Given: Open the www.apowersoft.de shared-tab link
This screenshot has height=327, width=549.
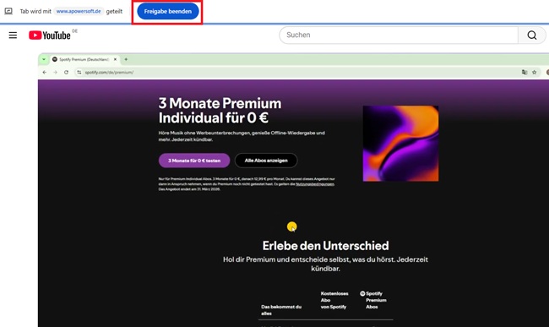Looking at the screenshot, I should [x=79, y=11].
